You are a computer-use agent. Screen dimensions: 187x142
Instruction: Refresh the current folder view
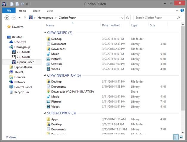point(127,18)
